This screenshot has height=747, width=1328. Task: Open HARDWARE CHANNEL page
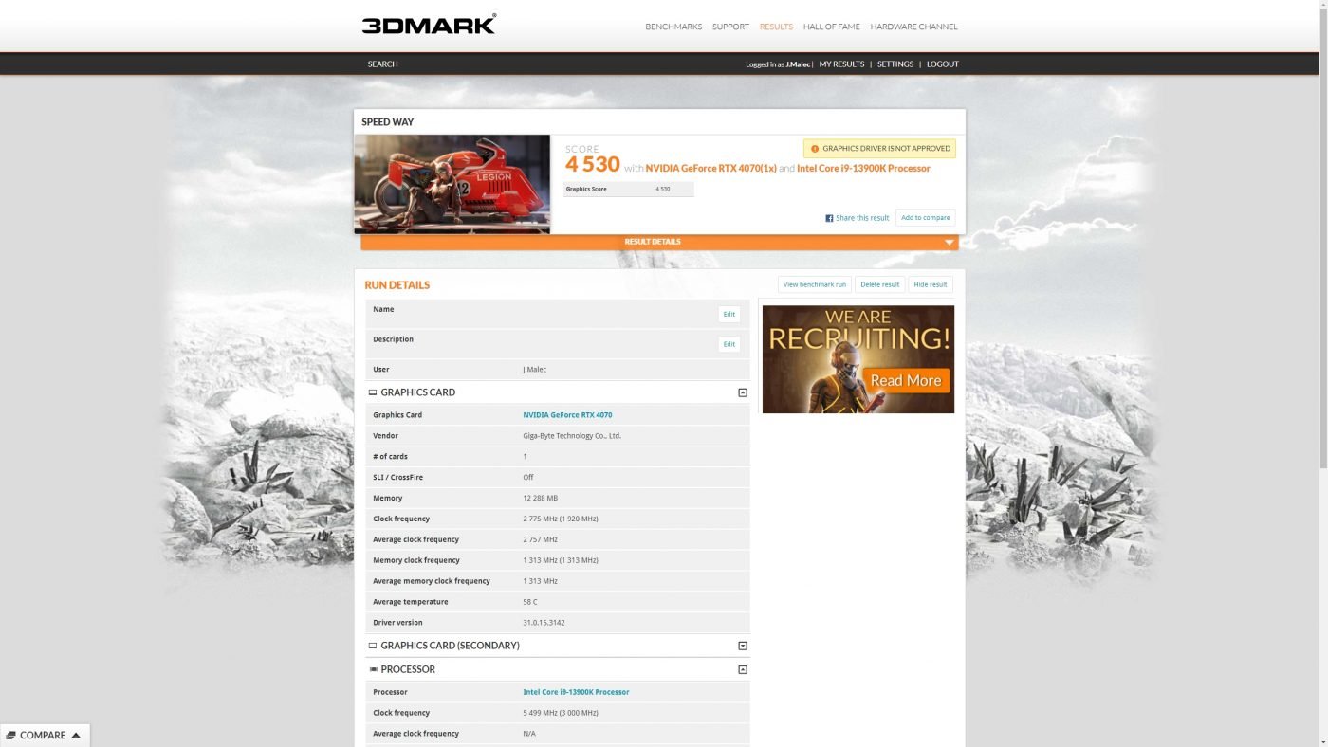[x=913, y=27]
